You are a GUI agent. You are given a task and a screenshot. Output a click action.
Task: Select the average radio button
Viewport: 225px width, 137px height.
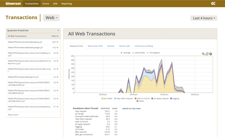pyautogui.click(x=121, y=53)
